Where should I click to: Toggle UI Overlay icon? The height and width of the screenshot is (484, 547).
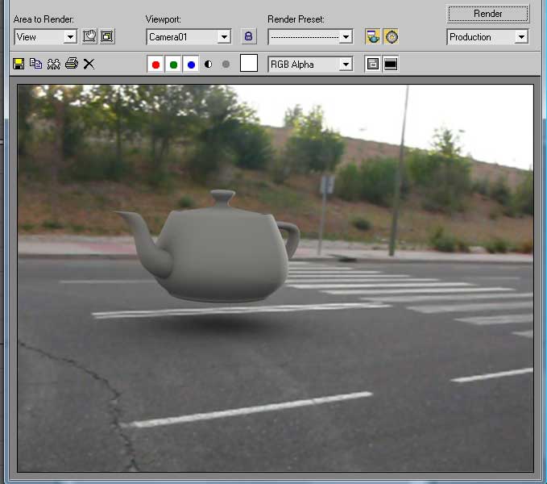(x=372, y=64)
